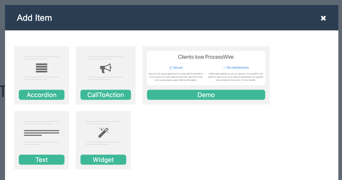Image resolution: width=342 pixels, height=180 pixels.
Task: Pick the green Widget button
Action: tap(103, 160)
